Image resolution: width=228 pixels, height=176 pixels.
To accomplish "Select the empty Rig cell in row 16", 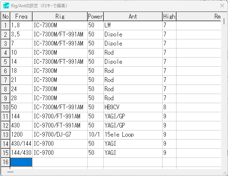I will pos(60,162).
